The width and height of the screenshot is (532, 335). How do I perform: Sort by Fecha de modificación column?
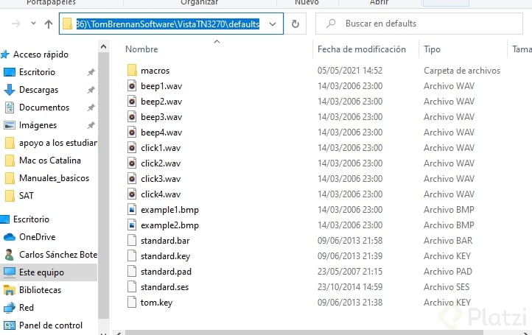(361, 49)
